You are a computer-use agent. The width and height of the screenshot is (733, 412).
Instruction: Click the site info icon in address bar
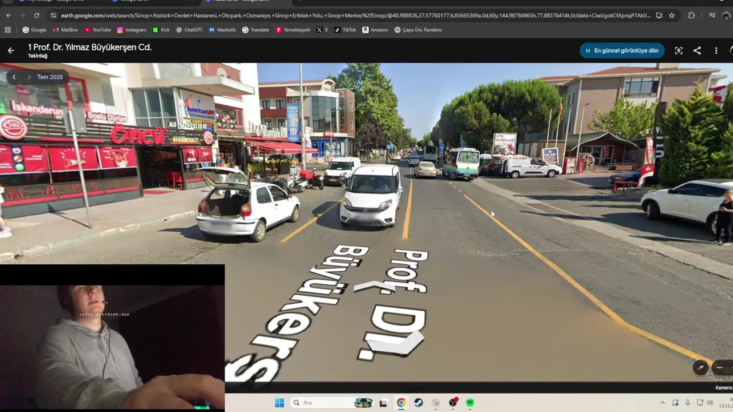pos(53,15)
